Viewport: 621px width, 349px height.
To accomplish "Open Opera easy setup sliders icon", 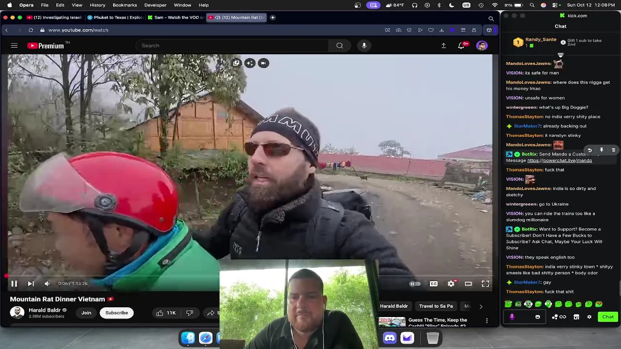I will pos(463,30).
